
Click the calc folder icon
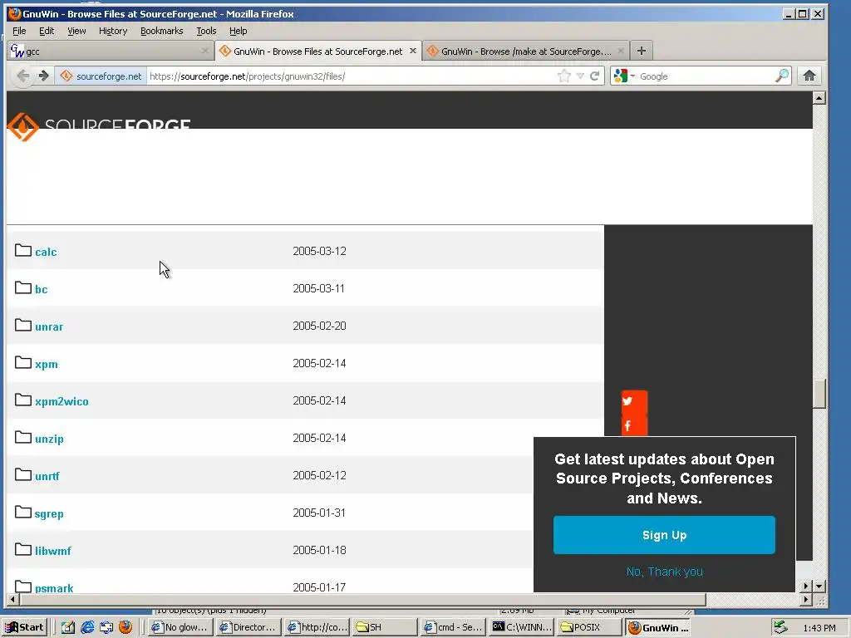[x=22, y=250]
